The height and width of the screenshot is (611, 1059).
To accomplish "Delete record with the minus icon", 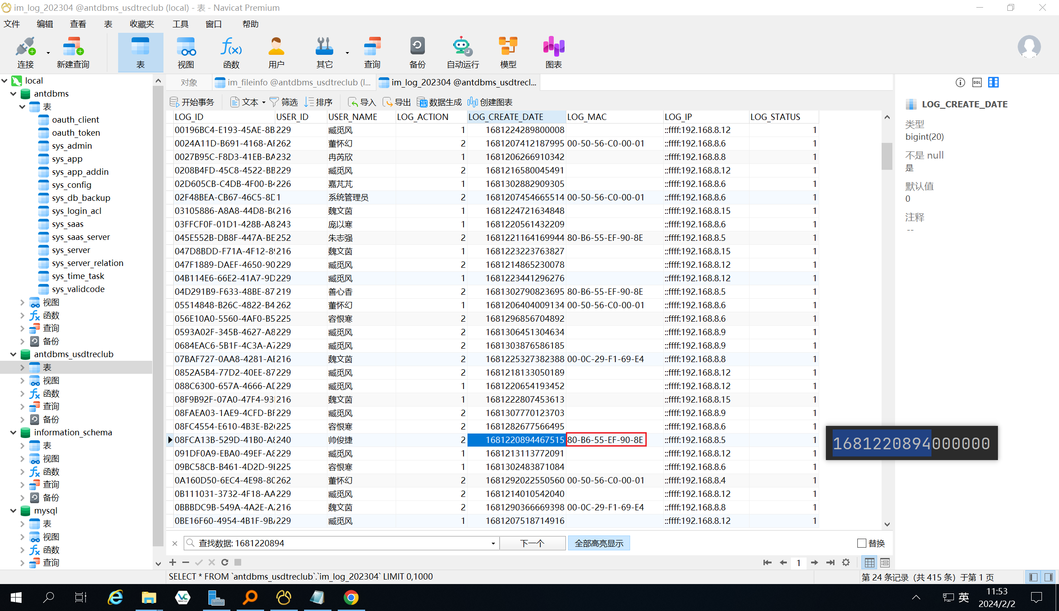I will click(x=185, y=562).
